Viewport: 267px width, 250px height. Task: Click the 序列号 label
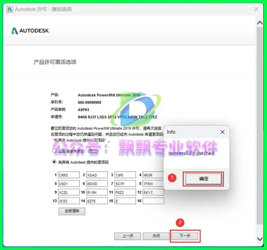(57, 102)
